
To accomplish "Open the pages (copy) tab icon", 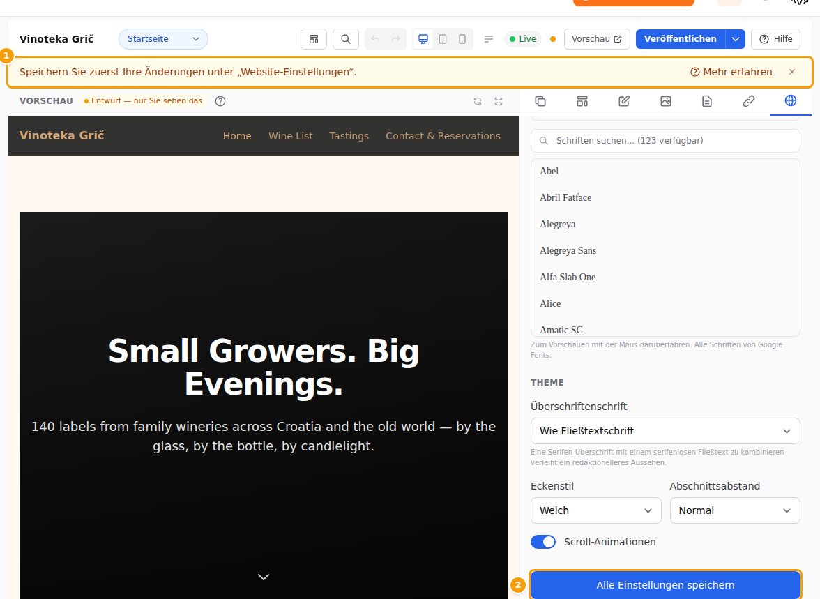I will click(540, 101).
